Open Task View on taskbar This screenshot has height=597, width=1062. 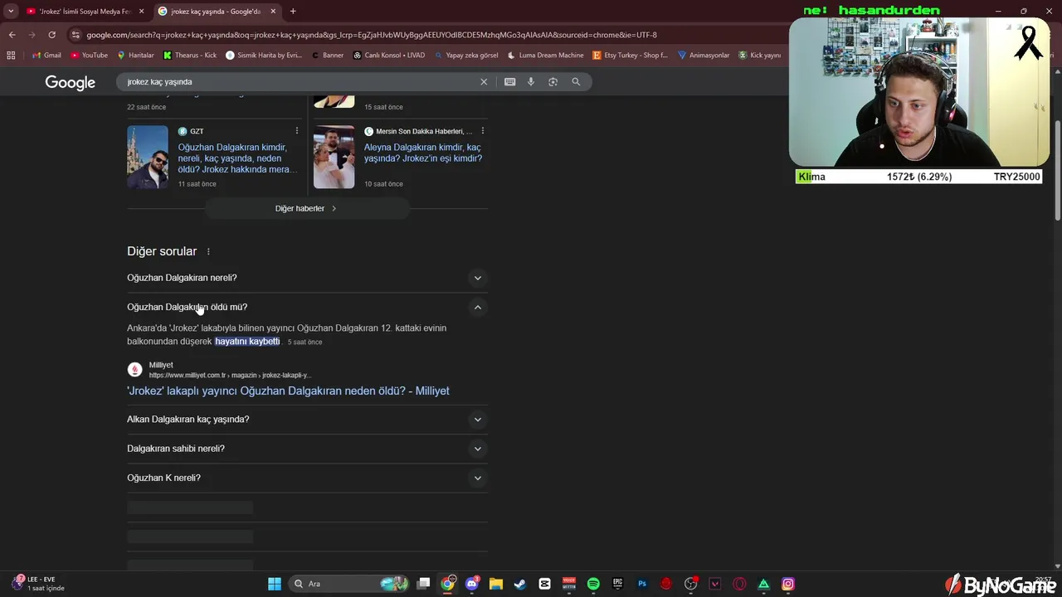[x=423, y=584]
